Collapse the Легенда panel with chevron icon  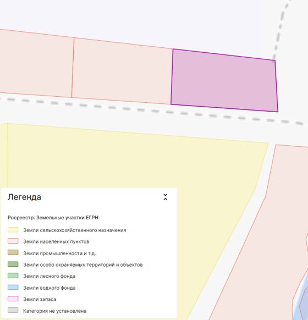click(166, 197)
